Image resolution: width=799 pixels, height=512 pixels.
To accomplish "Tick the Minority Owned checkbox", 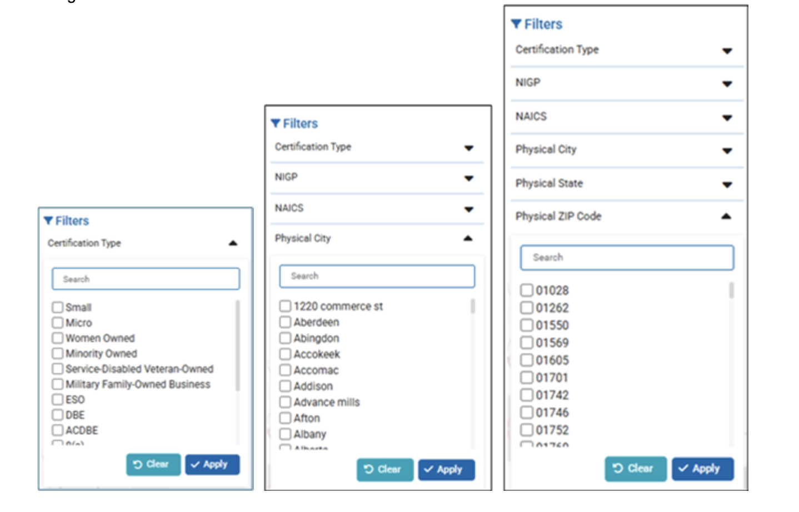I will (57, 353).
